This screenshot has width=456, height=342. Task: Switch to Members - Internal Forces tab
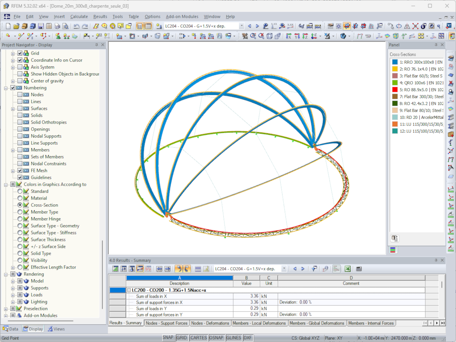point(371,323)
